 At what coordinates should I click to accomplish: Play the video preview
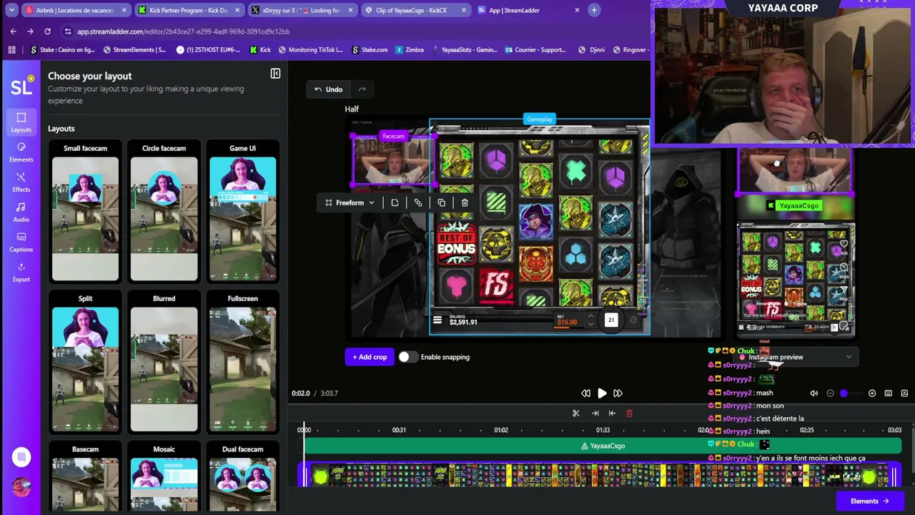tap(602, 393)
